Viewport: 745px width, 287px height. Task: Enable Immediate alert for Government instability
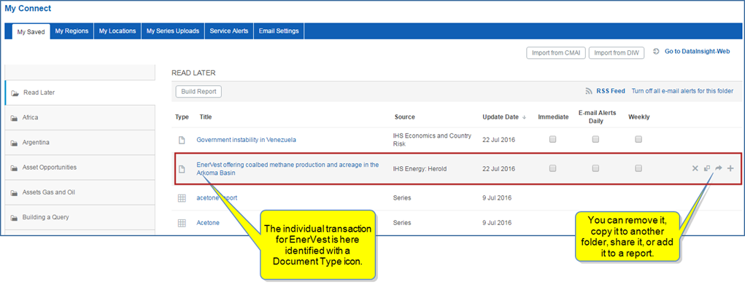[552, 139]
